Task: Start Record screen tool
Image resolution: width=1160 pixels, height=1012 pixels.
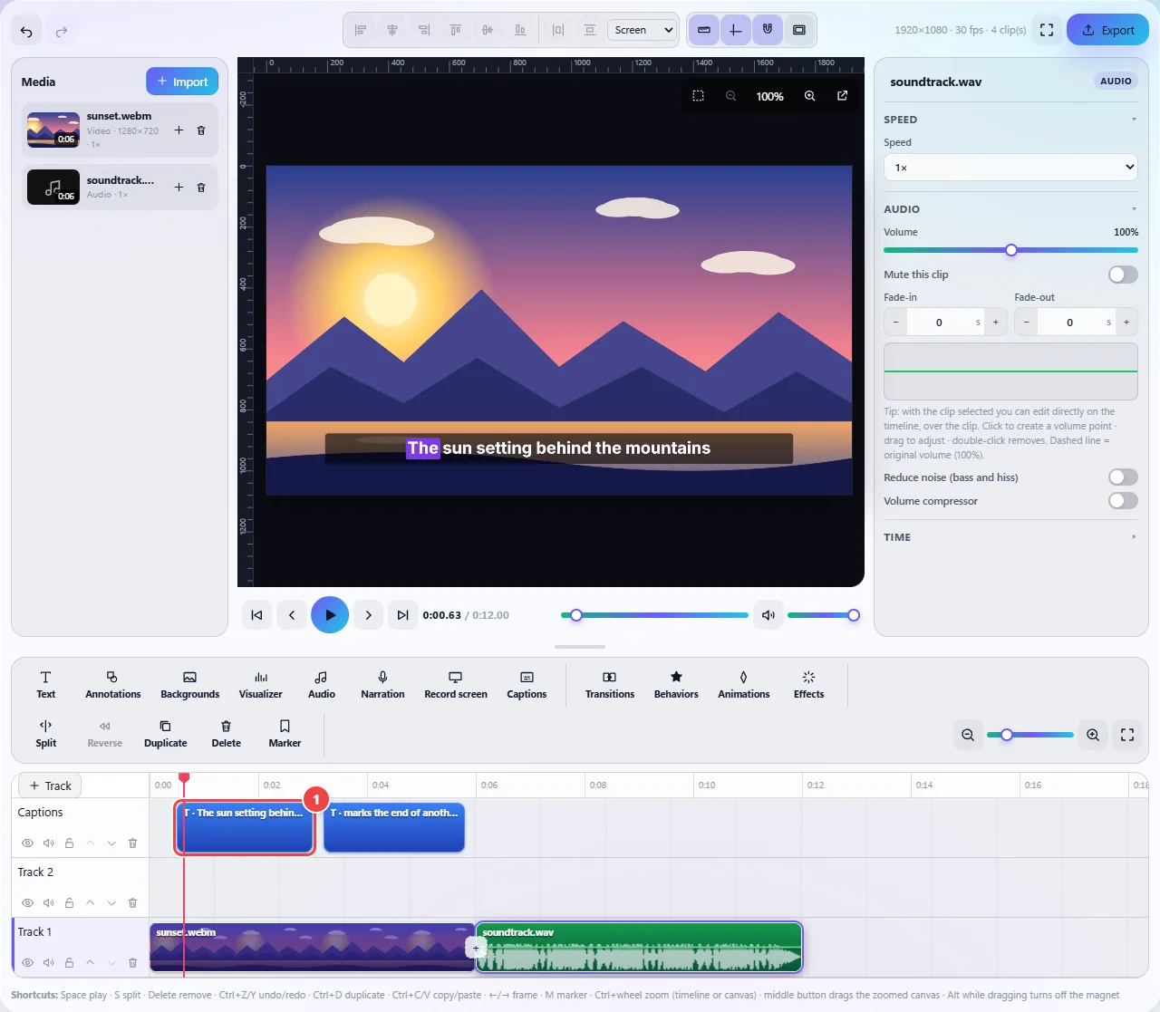Action: coord(455,685)
